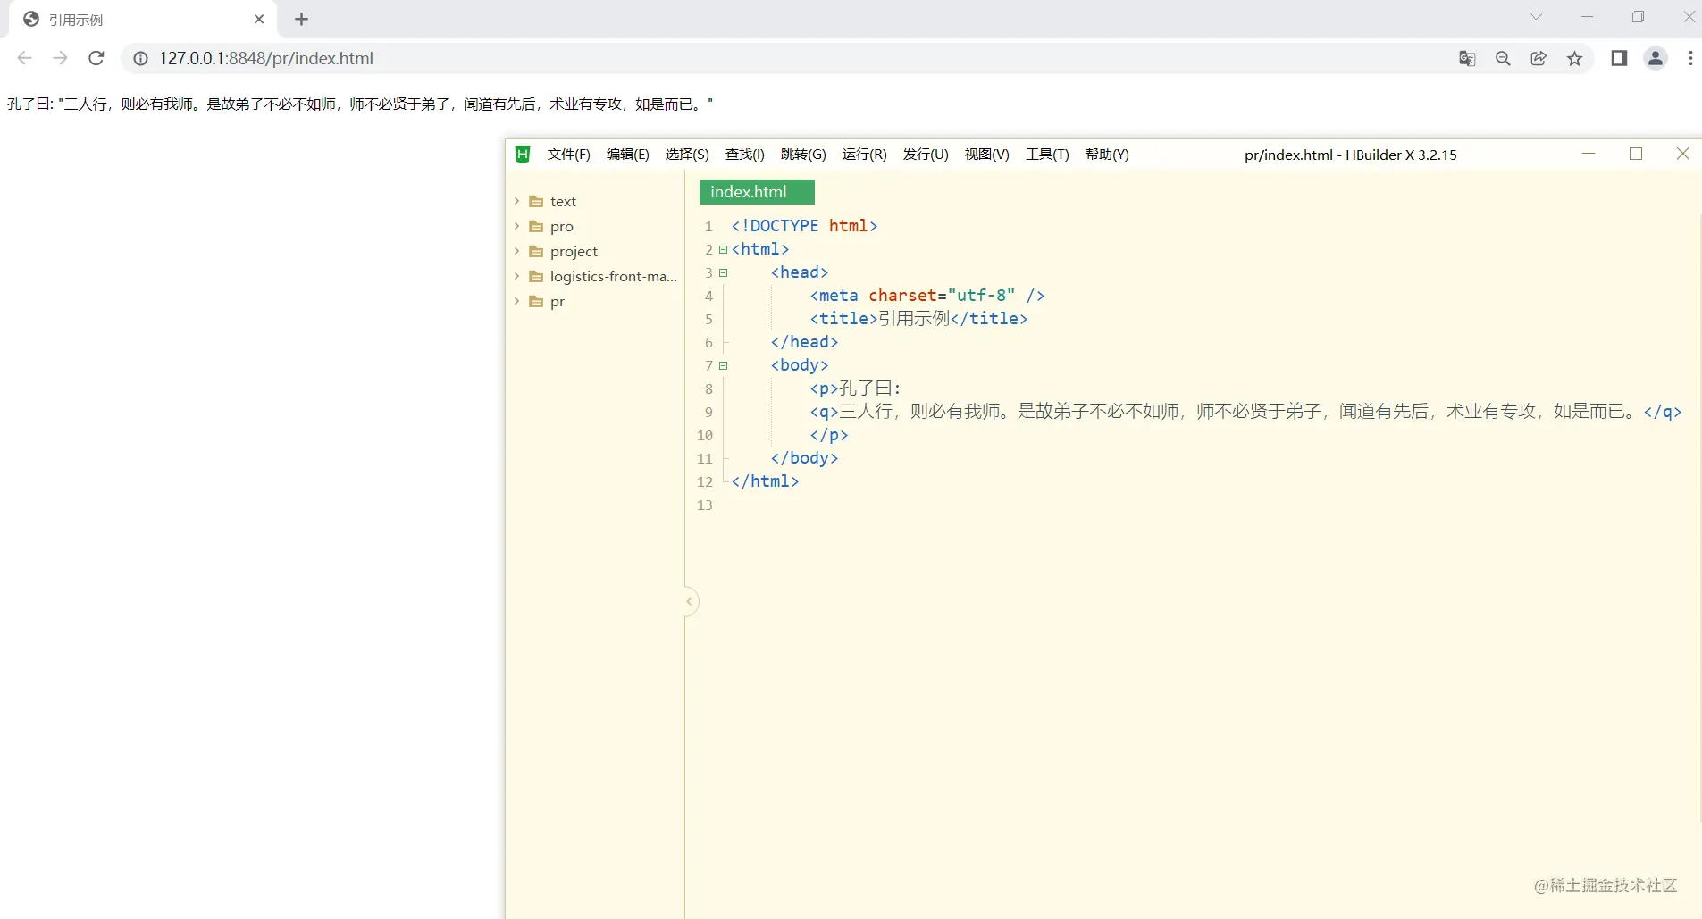The width and height of the screenshot is (1702, 919).
Task: Share the page via the share icon
Action: point(1539,58)
